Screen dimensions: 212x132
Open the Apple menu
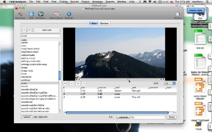pyautogui.click(x=4, y=2)
